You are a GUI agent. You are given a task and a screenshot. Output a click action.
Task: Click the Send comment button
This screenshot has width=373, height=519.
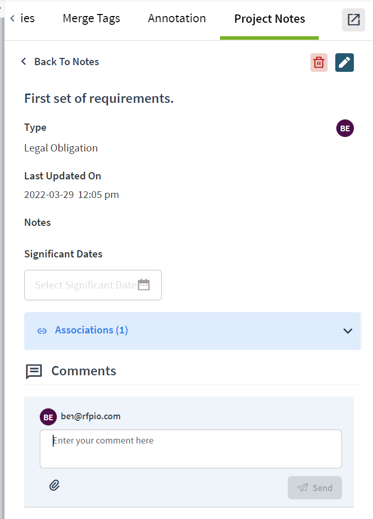[x=315, y=487]
